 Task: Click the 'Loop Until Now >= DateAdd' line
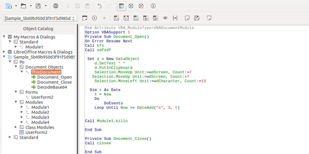coord(137,108)
